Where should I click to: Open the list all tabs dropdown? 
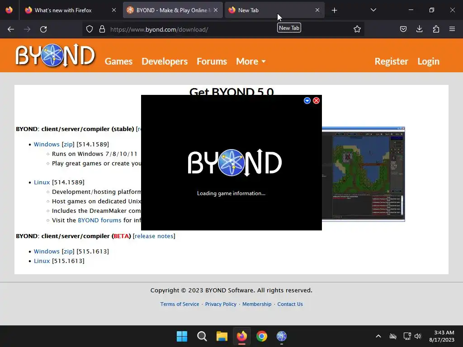pyautogui.click(x=373, y=10)
